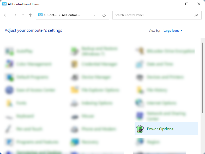The width and height of the screenshot is (205, 154).
Task: Go forward with the forward arrow
Action: [x=15, y=15]
